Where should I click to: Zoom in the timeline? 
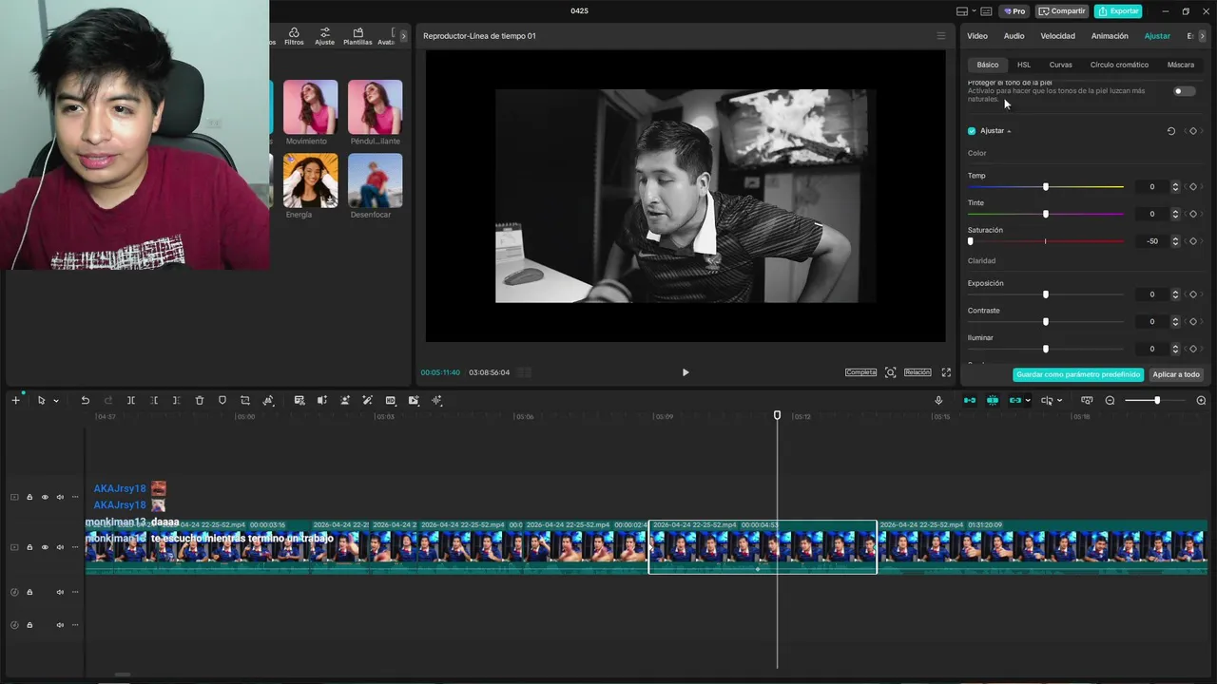coord(1201,401)
